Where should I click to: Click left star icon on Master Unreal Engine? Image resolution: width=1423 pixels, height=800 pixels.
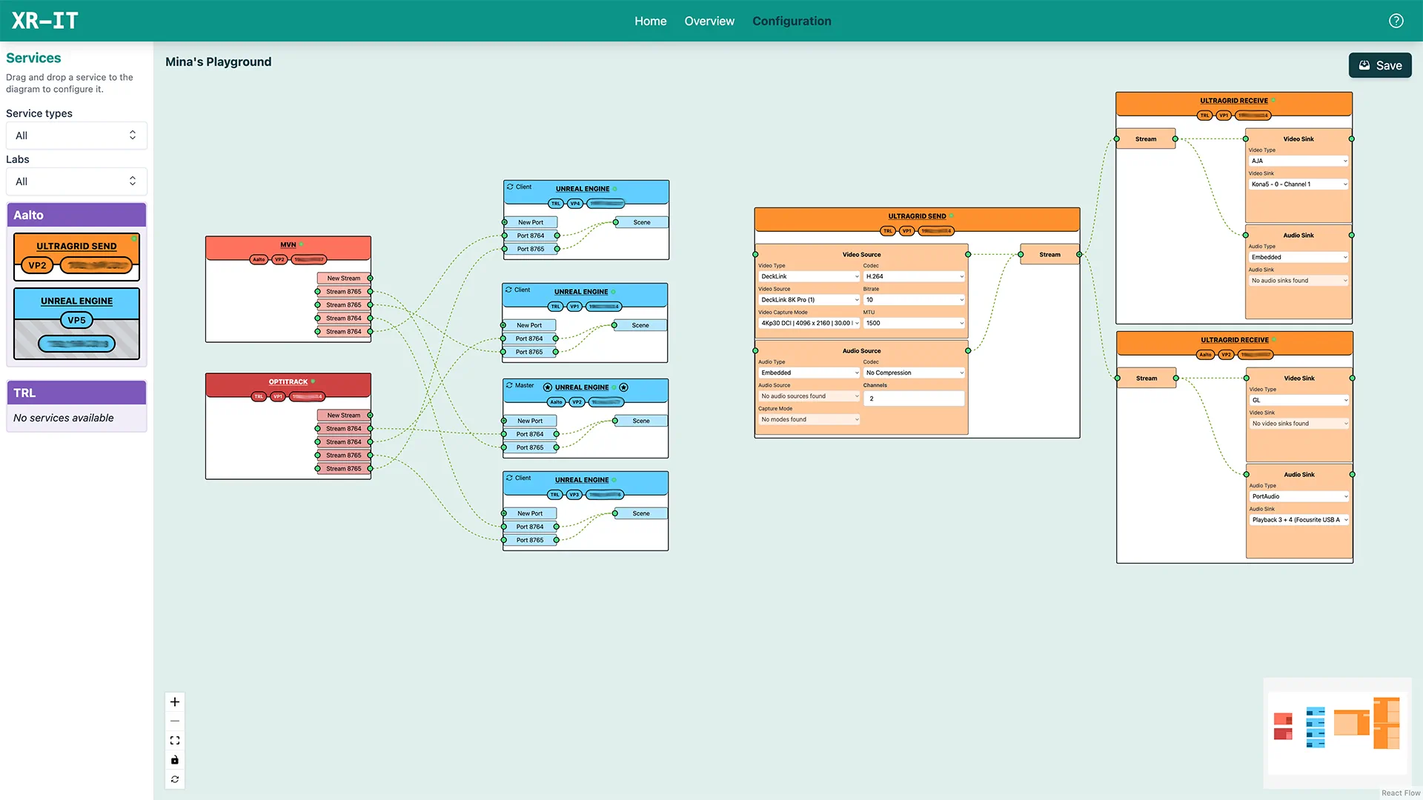coord(548,387)
